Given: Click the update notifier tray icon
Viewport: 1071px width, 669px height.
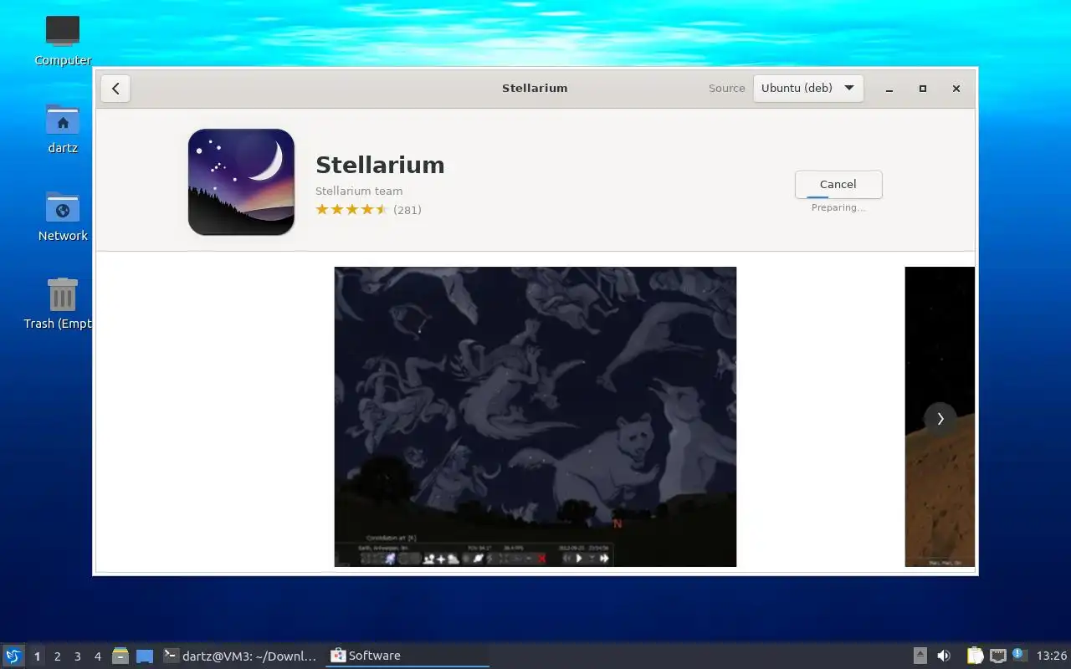Looking at the screenshot, I should pos(1019,655).
